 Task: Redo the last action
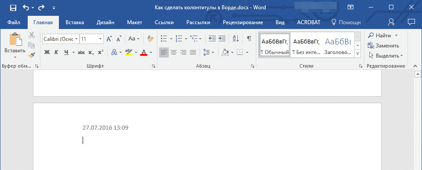[41, 8]
